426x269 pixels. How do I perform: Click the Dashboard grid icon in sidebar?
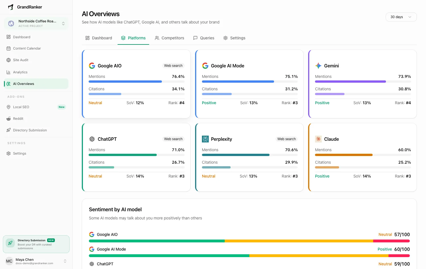tap(9, 37)
